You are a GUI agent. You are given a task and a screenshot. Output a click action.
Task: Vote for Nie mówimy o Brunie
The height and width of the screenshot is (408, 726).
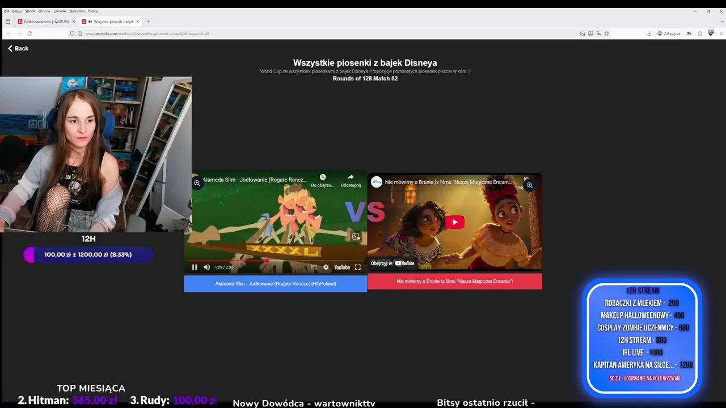(x=454, y=281)
